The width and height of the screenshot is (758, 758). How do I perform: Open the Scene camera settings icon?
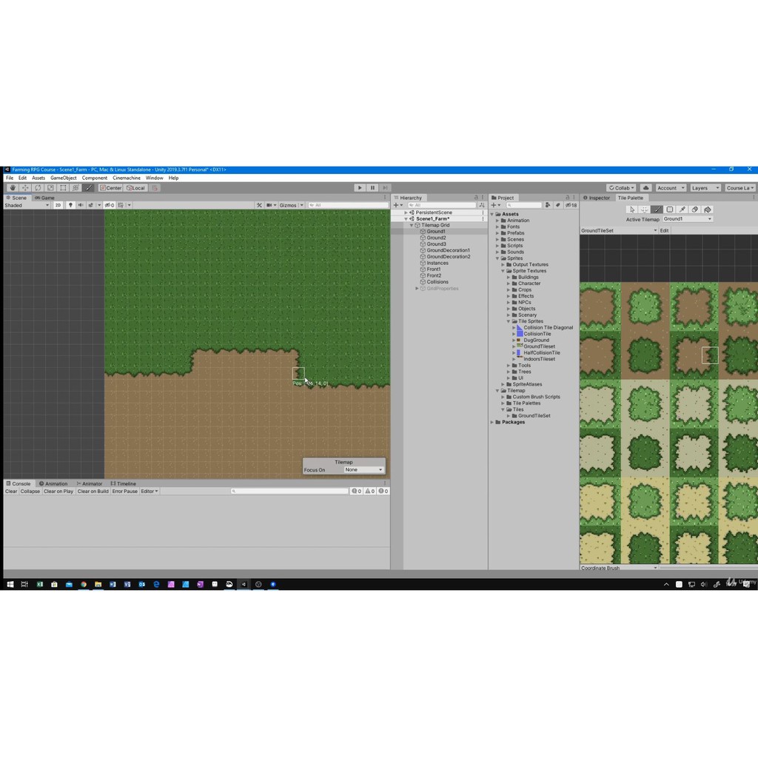(271, 205)
